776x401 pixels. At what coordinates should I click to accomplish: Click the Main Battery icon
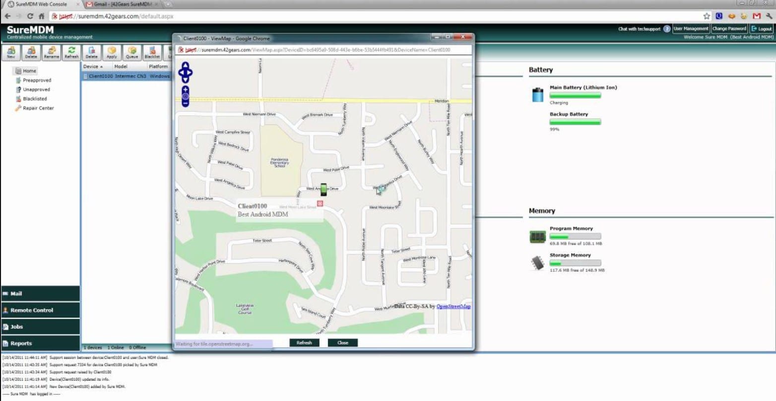point(538,94)
